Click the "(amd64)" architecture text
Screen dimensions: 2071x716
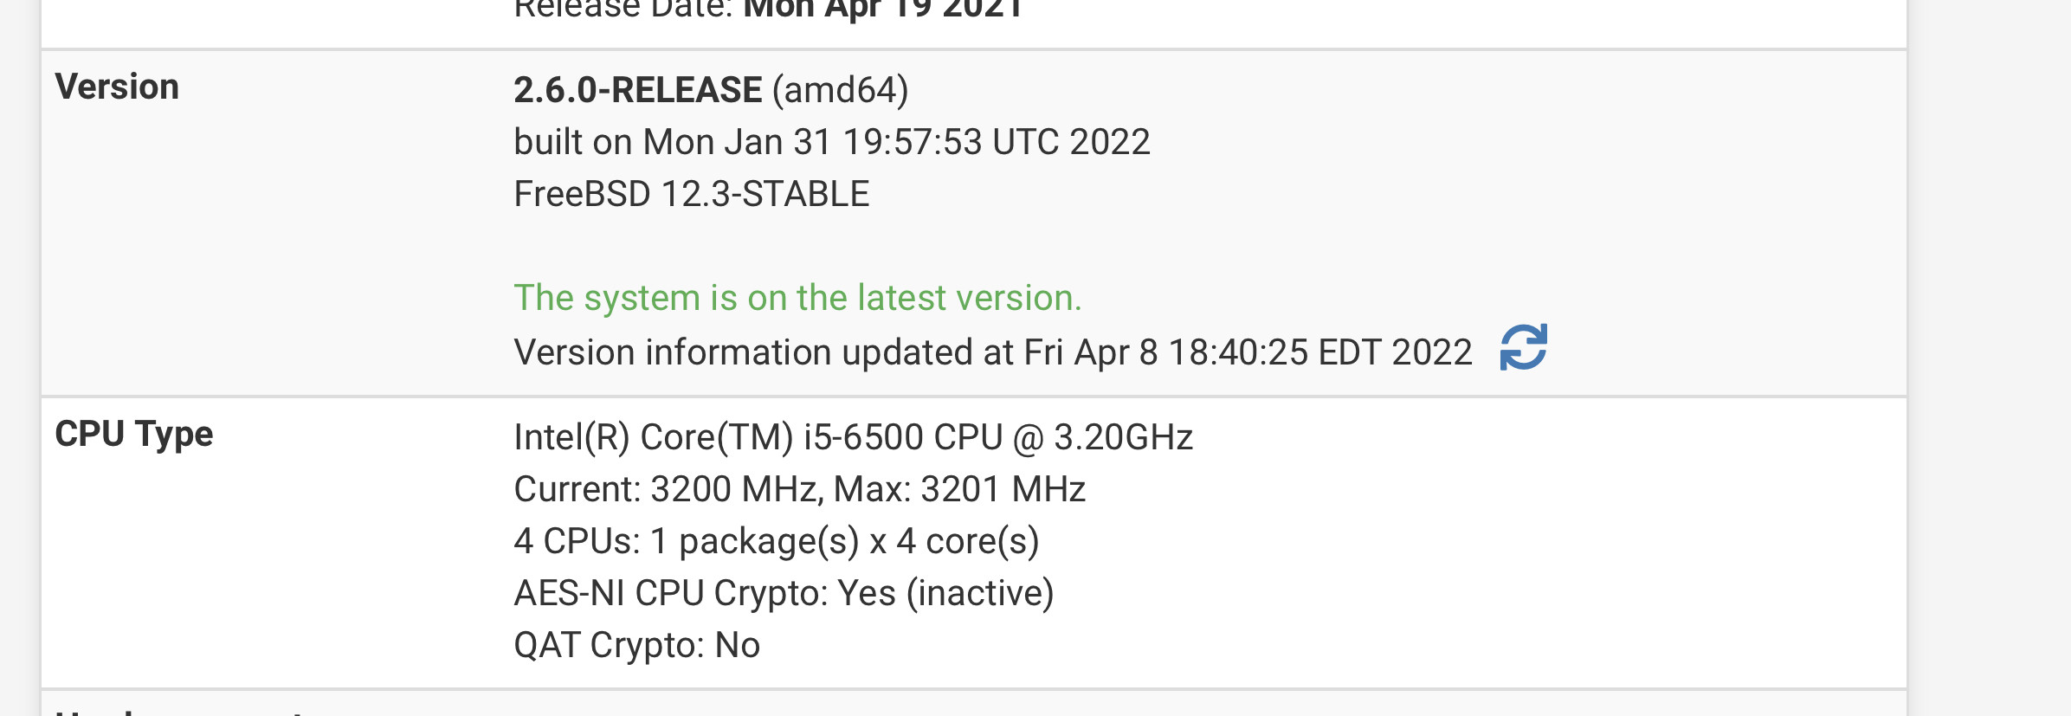(x=840, y=90)
